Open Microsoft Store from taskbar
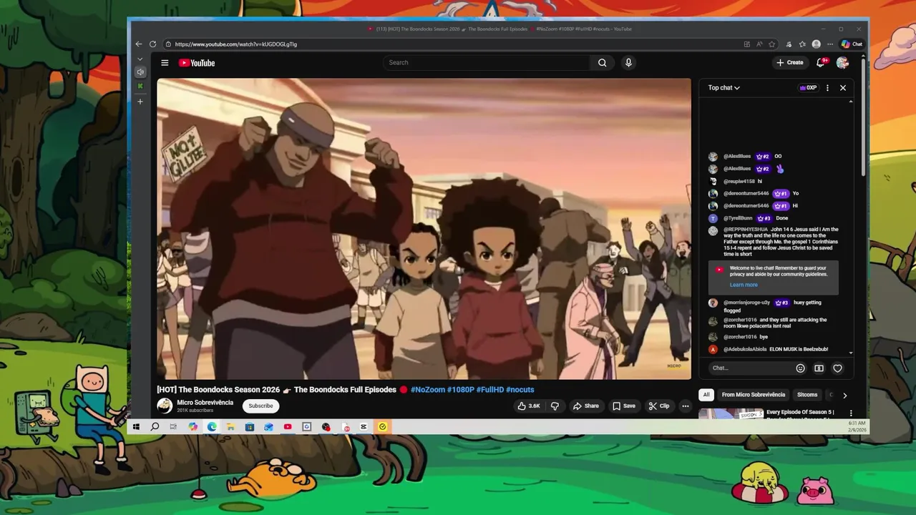 [x=250, y=427]
